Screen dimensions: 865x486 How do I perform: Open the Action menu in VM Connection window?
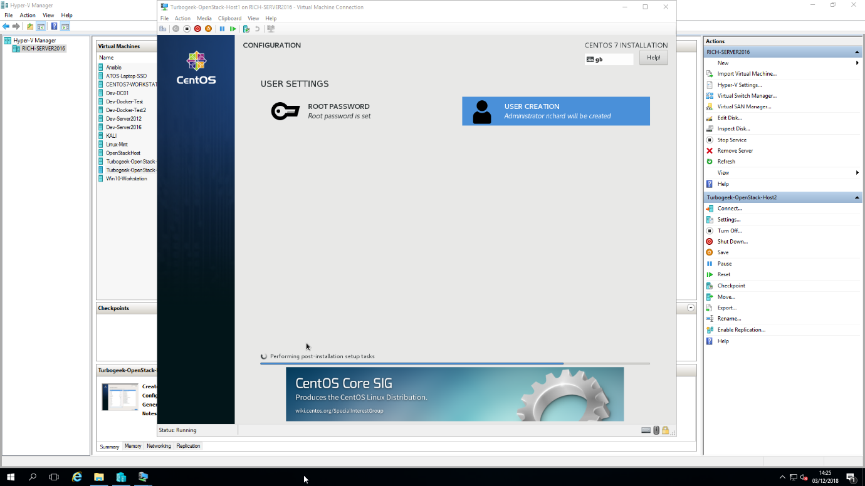pos(182,18)
